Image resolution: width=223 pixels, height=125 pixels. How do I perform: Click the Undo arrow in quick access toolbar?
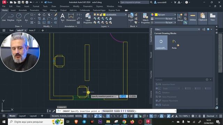pos(31,2)
